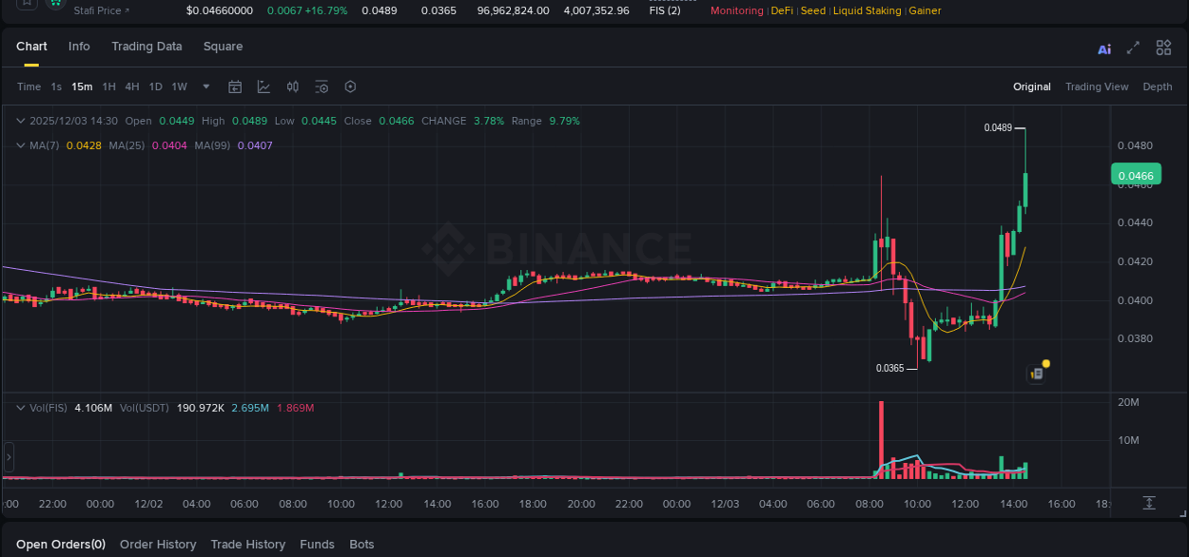Screen dimensions: 1189x557
Task: Toggle the left sidebar arrow on the chart
Action: [8, 458]
